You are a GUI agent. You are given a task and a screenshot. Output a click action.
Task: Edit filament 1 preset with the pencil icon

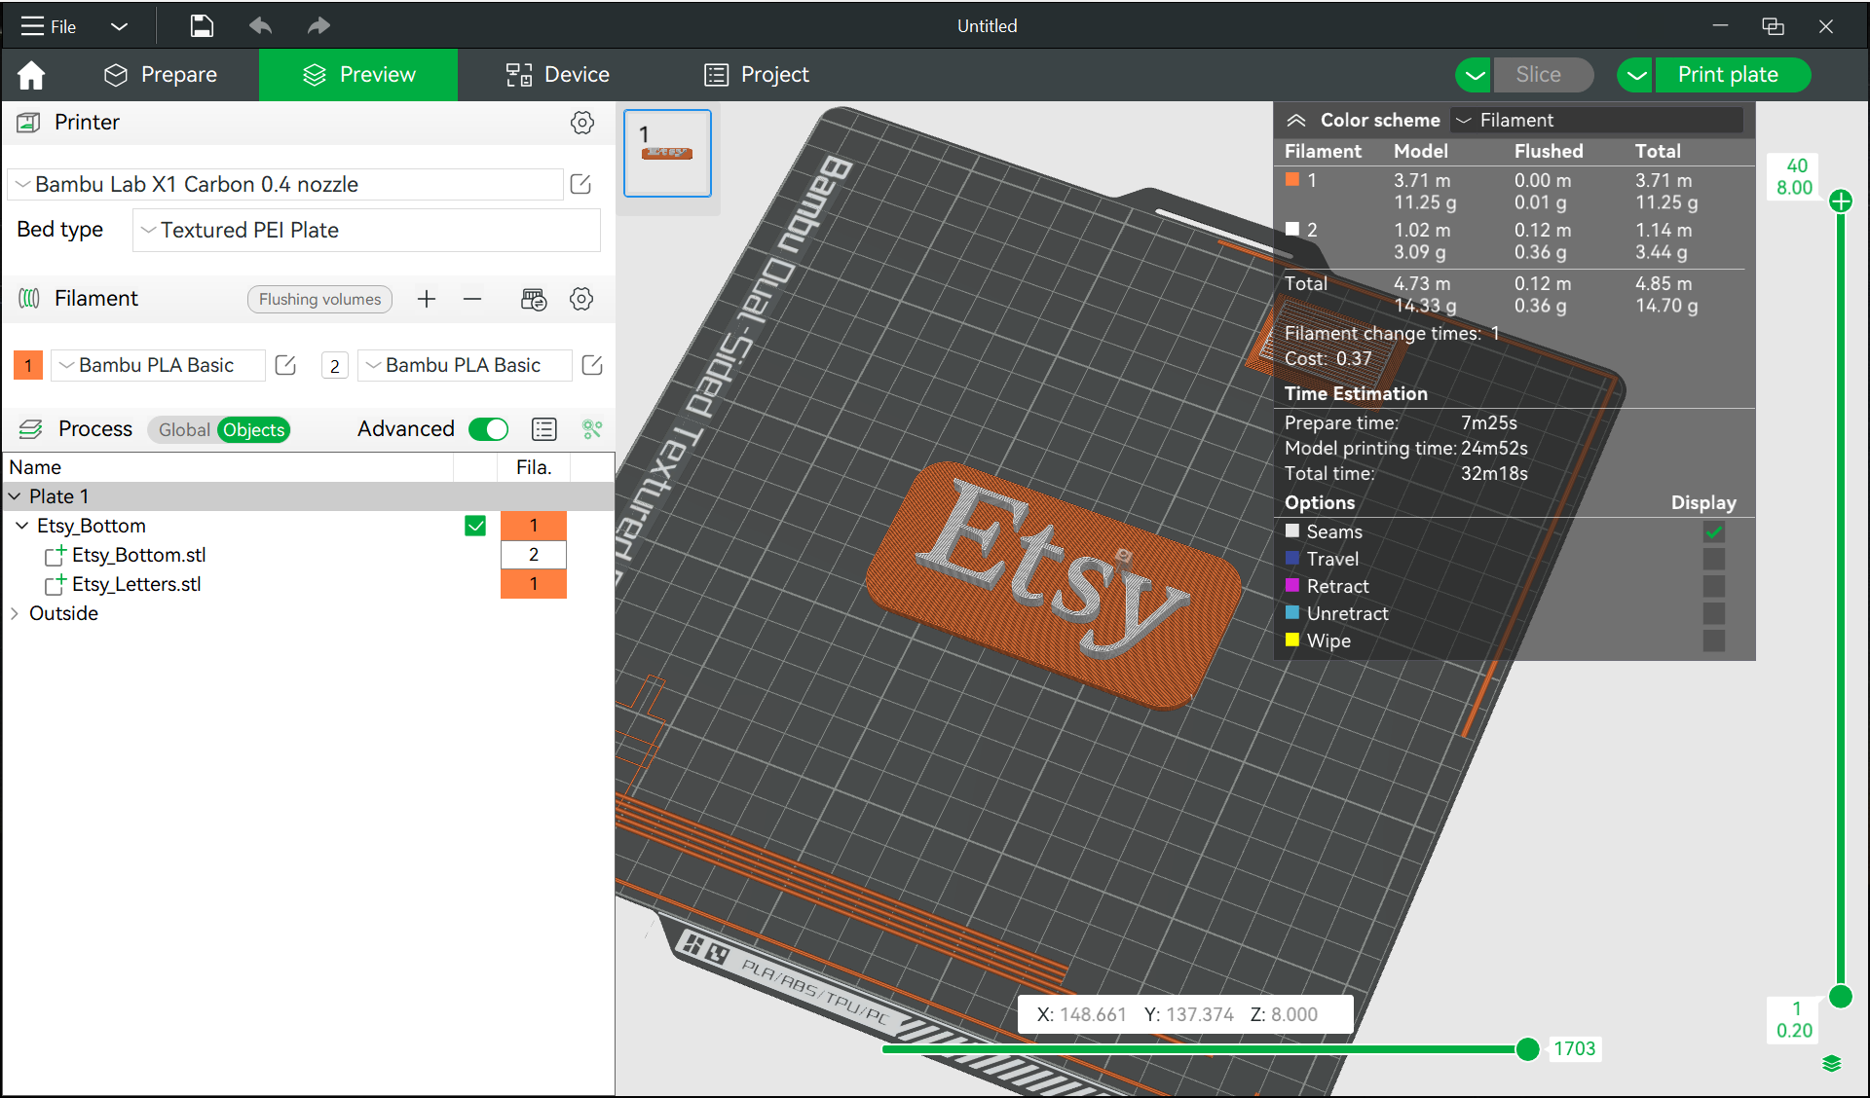285,365
